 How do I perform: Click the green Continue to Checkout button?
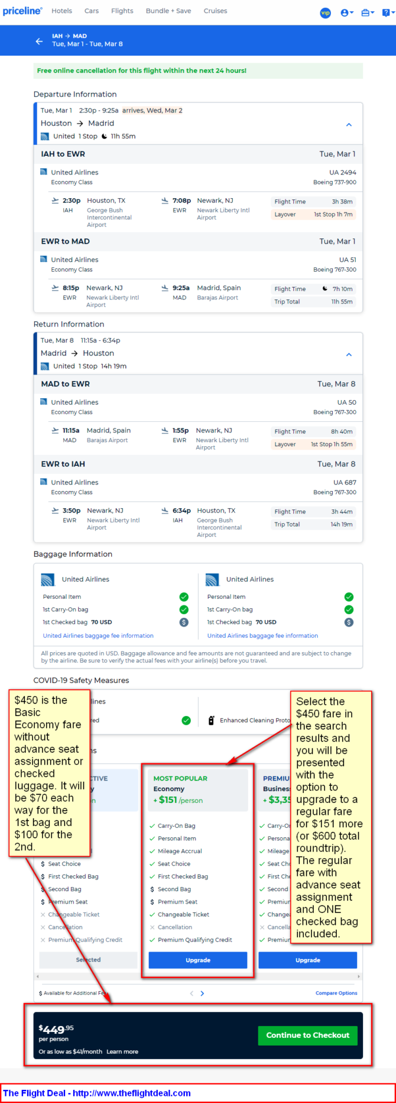coord(307,1035)
